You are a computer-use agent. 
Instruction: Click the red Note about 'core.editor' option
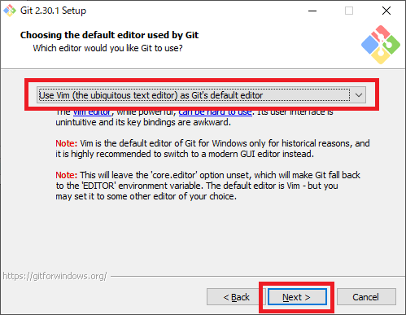67,175
